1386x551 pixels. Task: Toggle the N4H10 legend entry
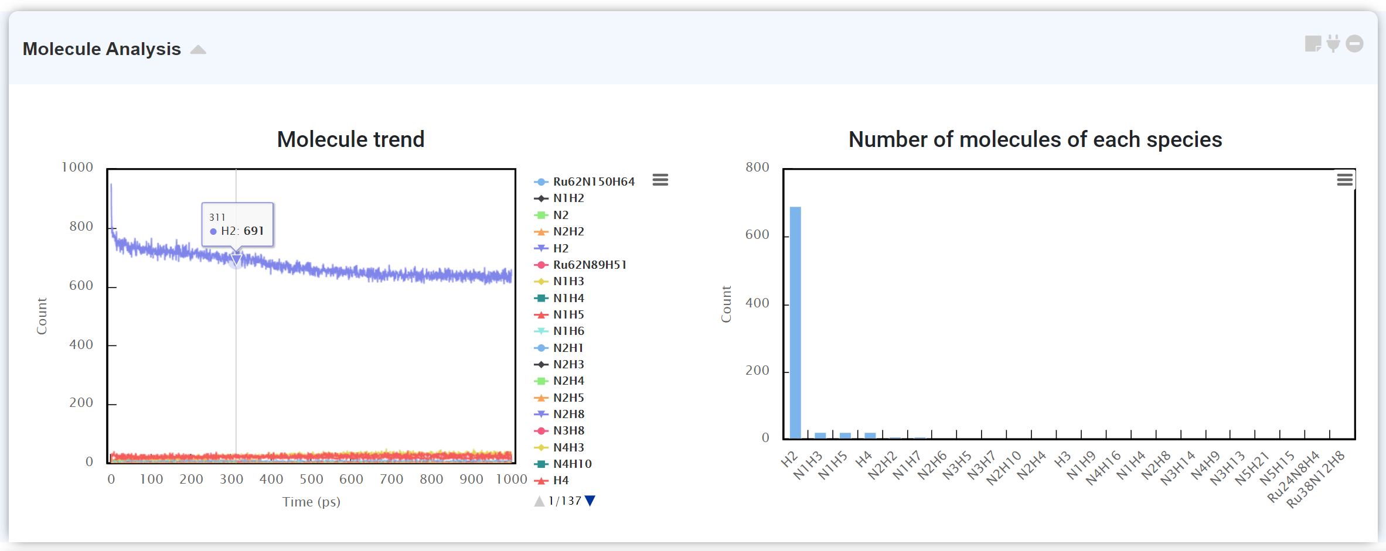pos(572,464)
